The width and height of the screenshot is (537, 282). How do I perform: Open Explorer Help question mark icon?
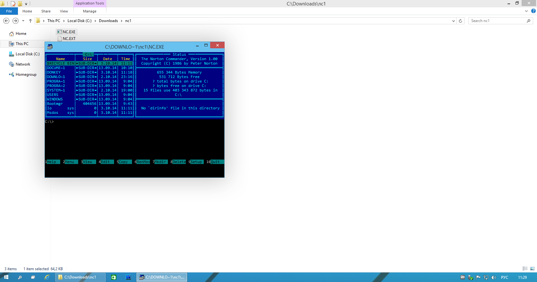[533, 11]
